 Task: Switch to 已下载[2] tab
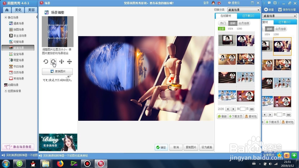[x=248, y=16]
